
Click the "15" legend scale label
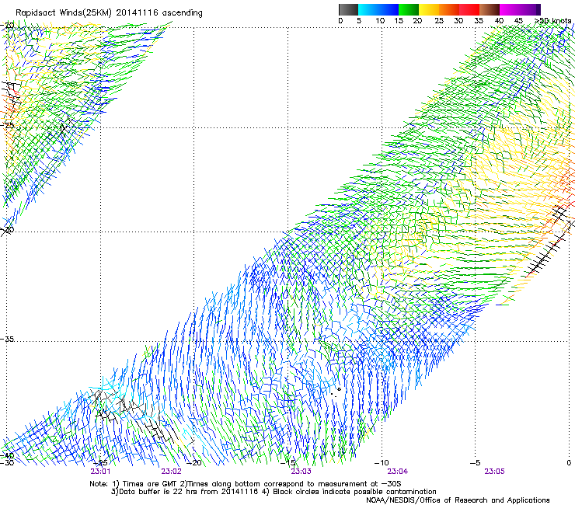(x=399, y=21)
